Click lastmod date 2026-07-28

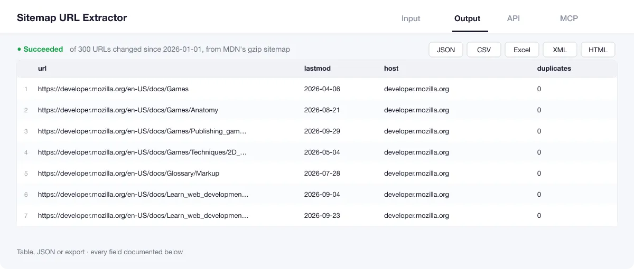coord(322,174)
